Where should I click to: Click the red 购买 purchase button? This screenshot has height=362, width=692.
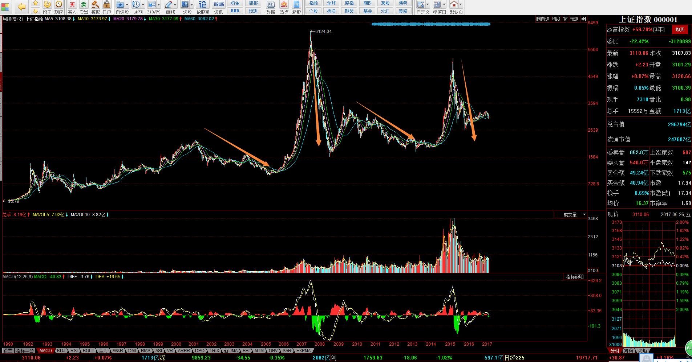[x=679, y=30]
